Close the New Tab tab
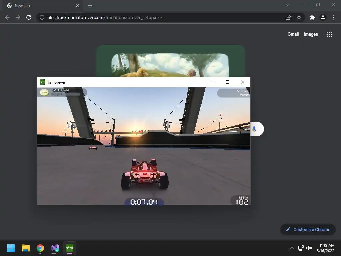Viewport: 341px width, 256px height. [77, 6]
